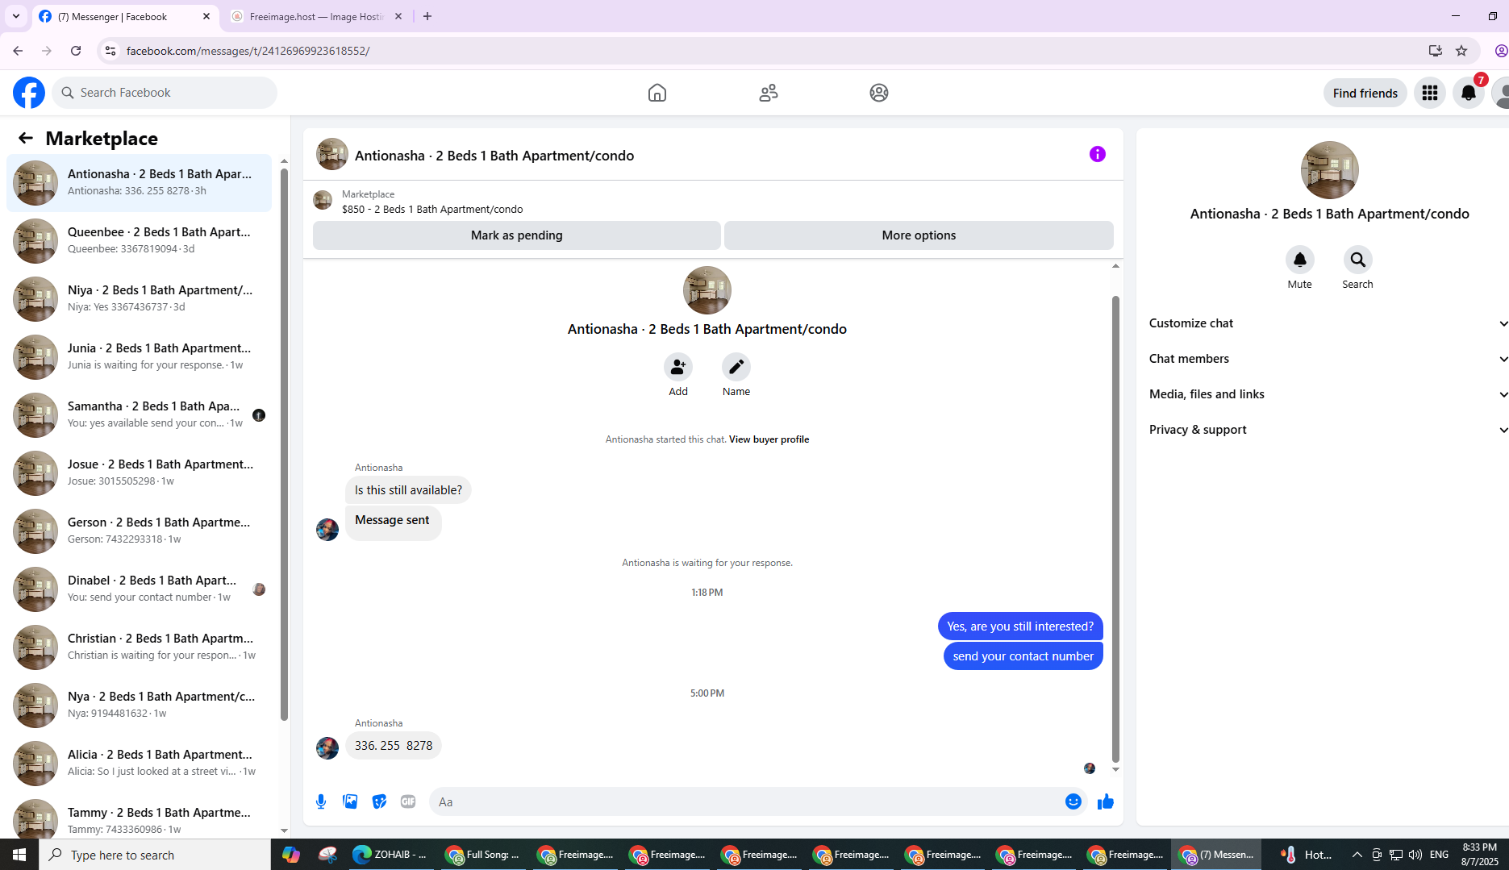Image resolution: width=1509 pixels, height=870 pixels.
Task: Open the ZOHAIB Edge taskbar window
Action: pos(391,855)
